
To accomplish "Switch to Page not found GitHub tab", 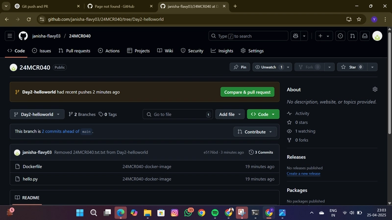I will click(x=120, y=6).
